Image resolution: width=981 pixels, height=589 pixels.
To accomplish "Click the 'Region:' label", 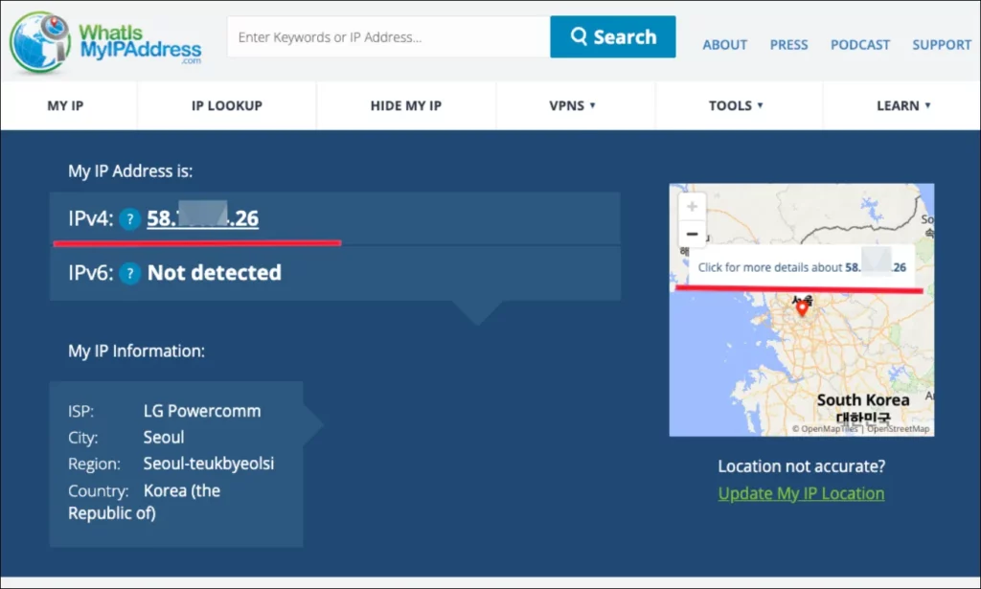I will click(x=94, y=464).
